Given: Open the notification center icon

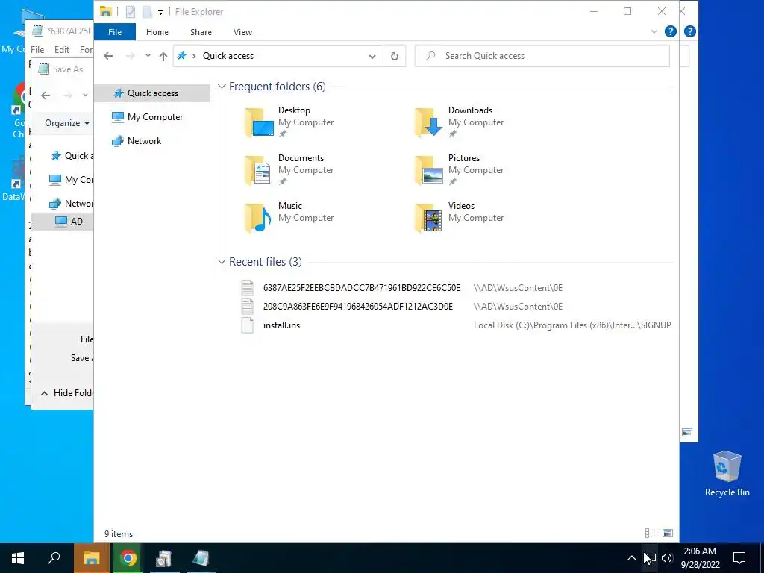Looking at the screenshot, I should (739, 558).
